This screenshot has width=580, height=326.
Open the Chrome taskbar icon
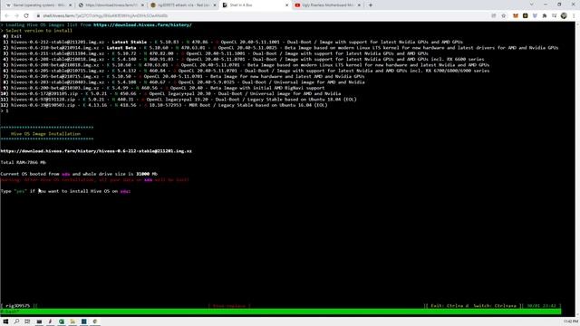pyautogui.click(x=95, y=321)
